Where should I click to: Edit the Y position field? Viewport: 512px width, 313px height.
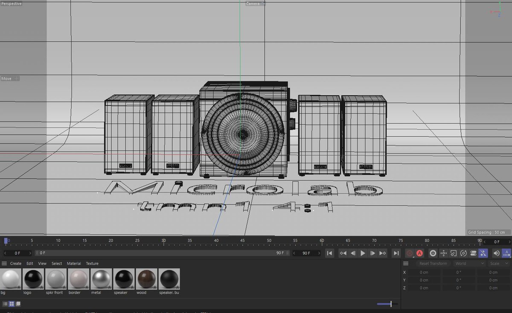pyautogui.click(x=424, y=280)
